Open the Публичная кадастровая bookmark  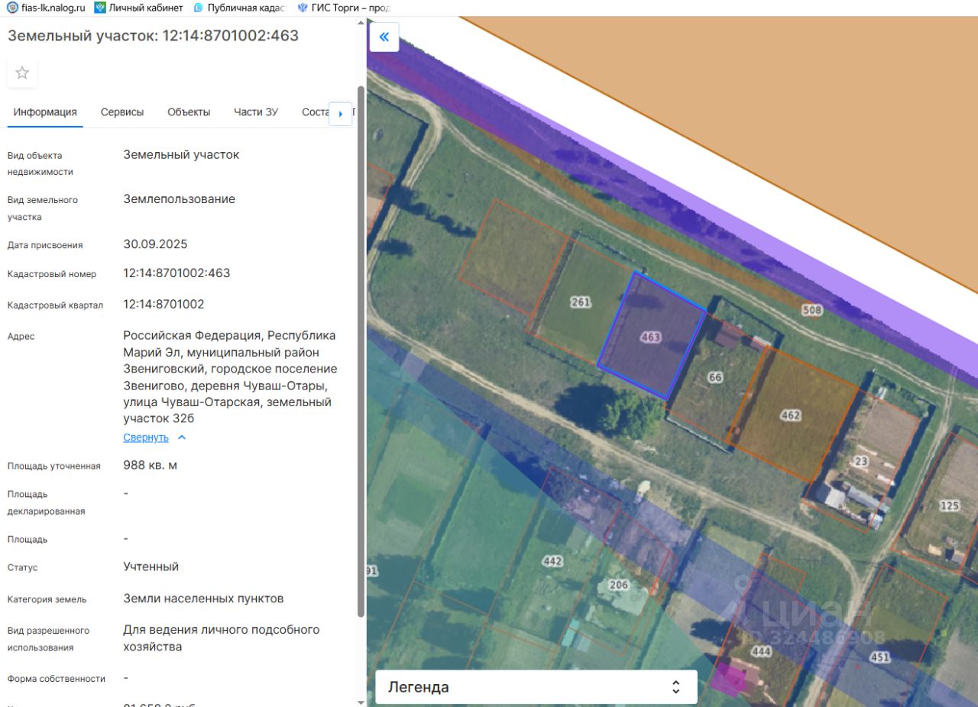[x=240, y=8]
